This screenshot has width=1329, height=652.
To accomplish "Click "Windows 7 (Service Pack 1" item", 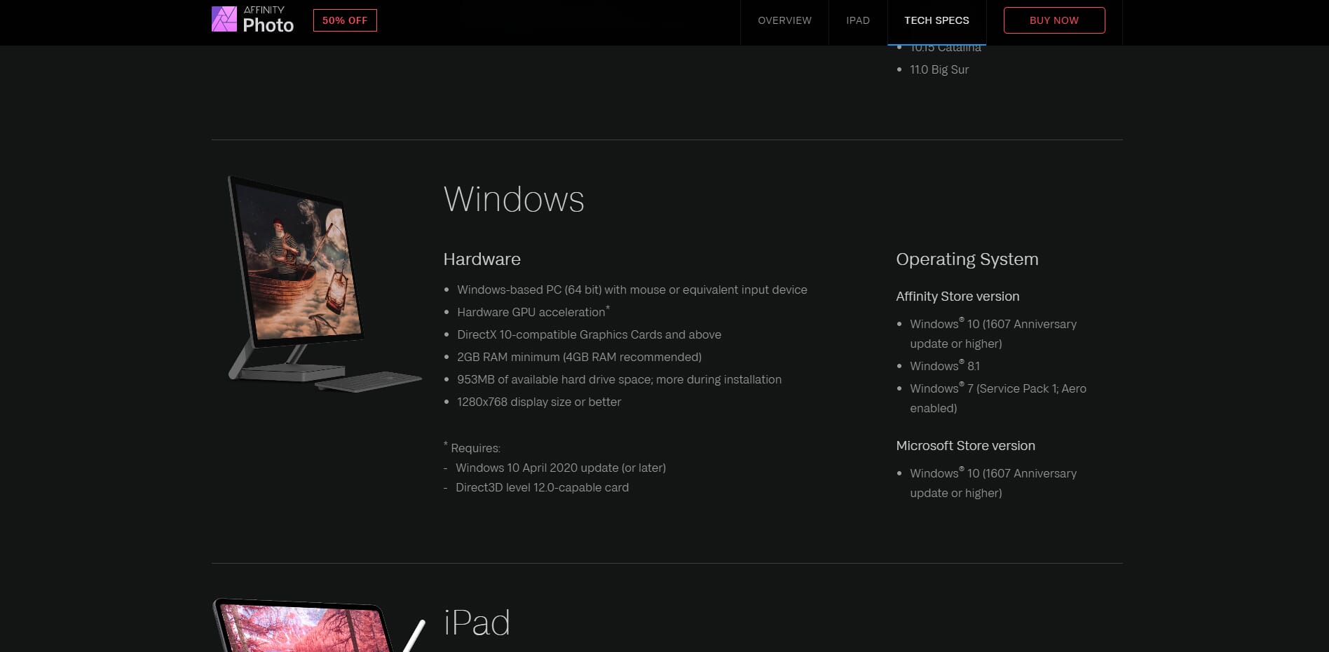I will [998, 398].
